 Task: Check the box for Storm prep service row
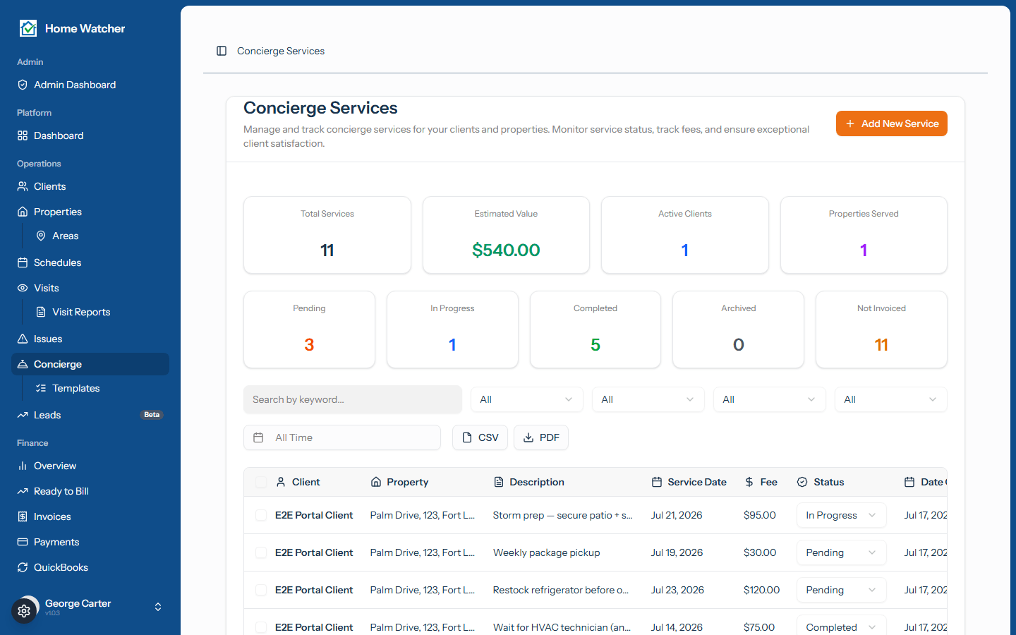[x=261, y=515]
